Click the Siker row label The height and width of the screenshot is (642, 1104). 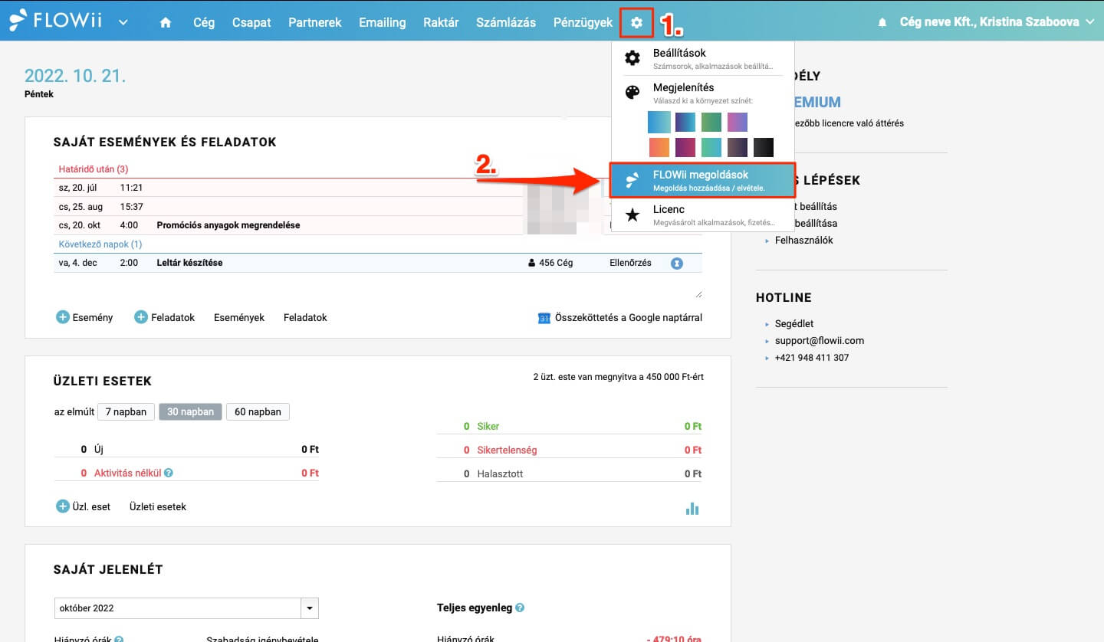click(488, 426)
